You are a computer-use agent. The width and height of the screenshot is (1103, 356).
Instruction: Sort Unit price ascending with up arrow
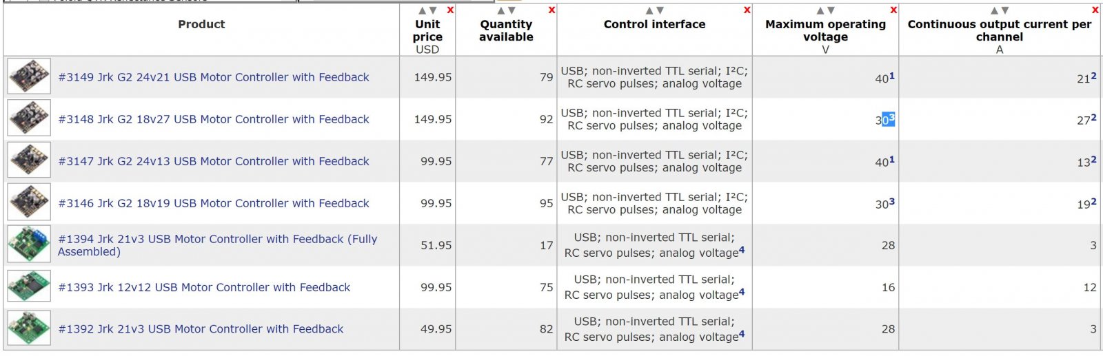(423, 10)
